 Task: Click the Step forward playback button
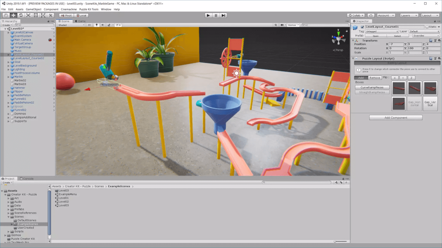[224, 15]
